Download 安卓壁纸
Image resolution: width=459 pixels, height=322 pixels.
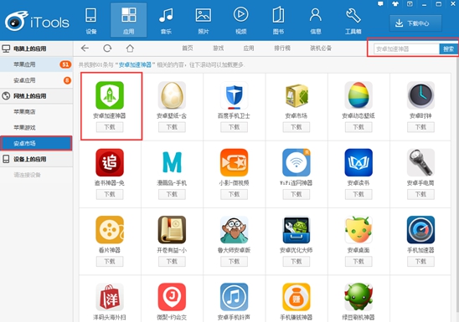coord(172,127)
